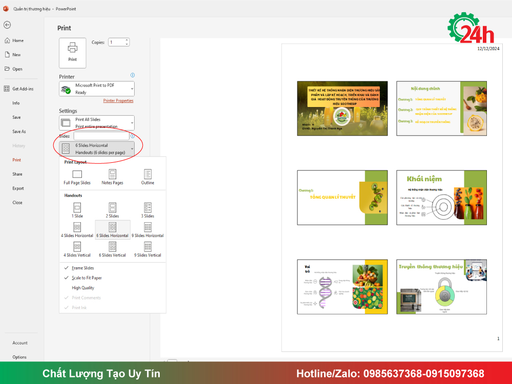
Task: Choose 9 Slides Horizontal handout
Action: point(147,230)
